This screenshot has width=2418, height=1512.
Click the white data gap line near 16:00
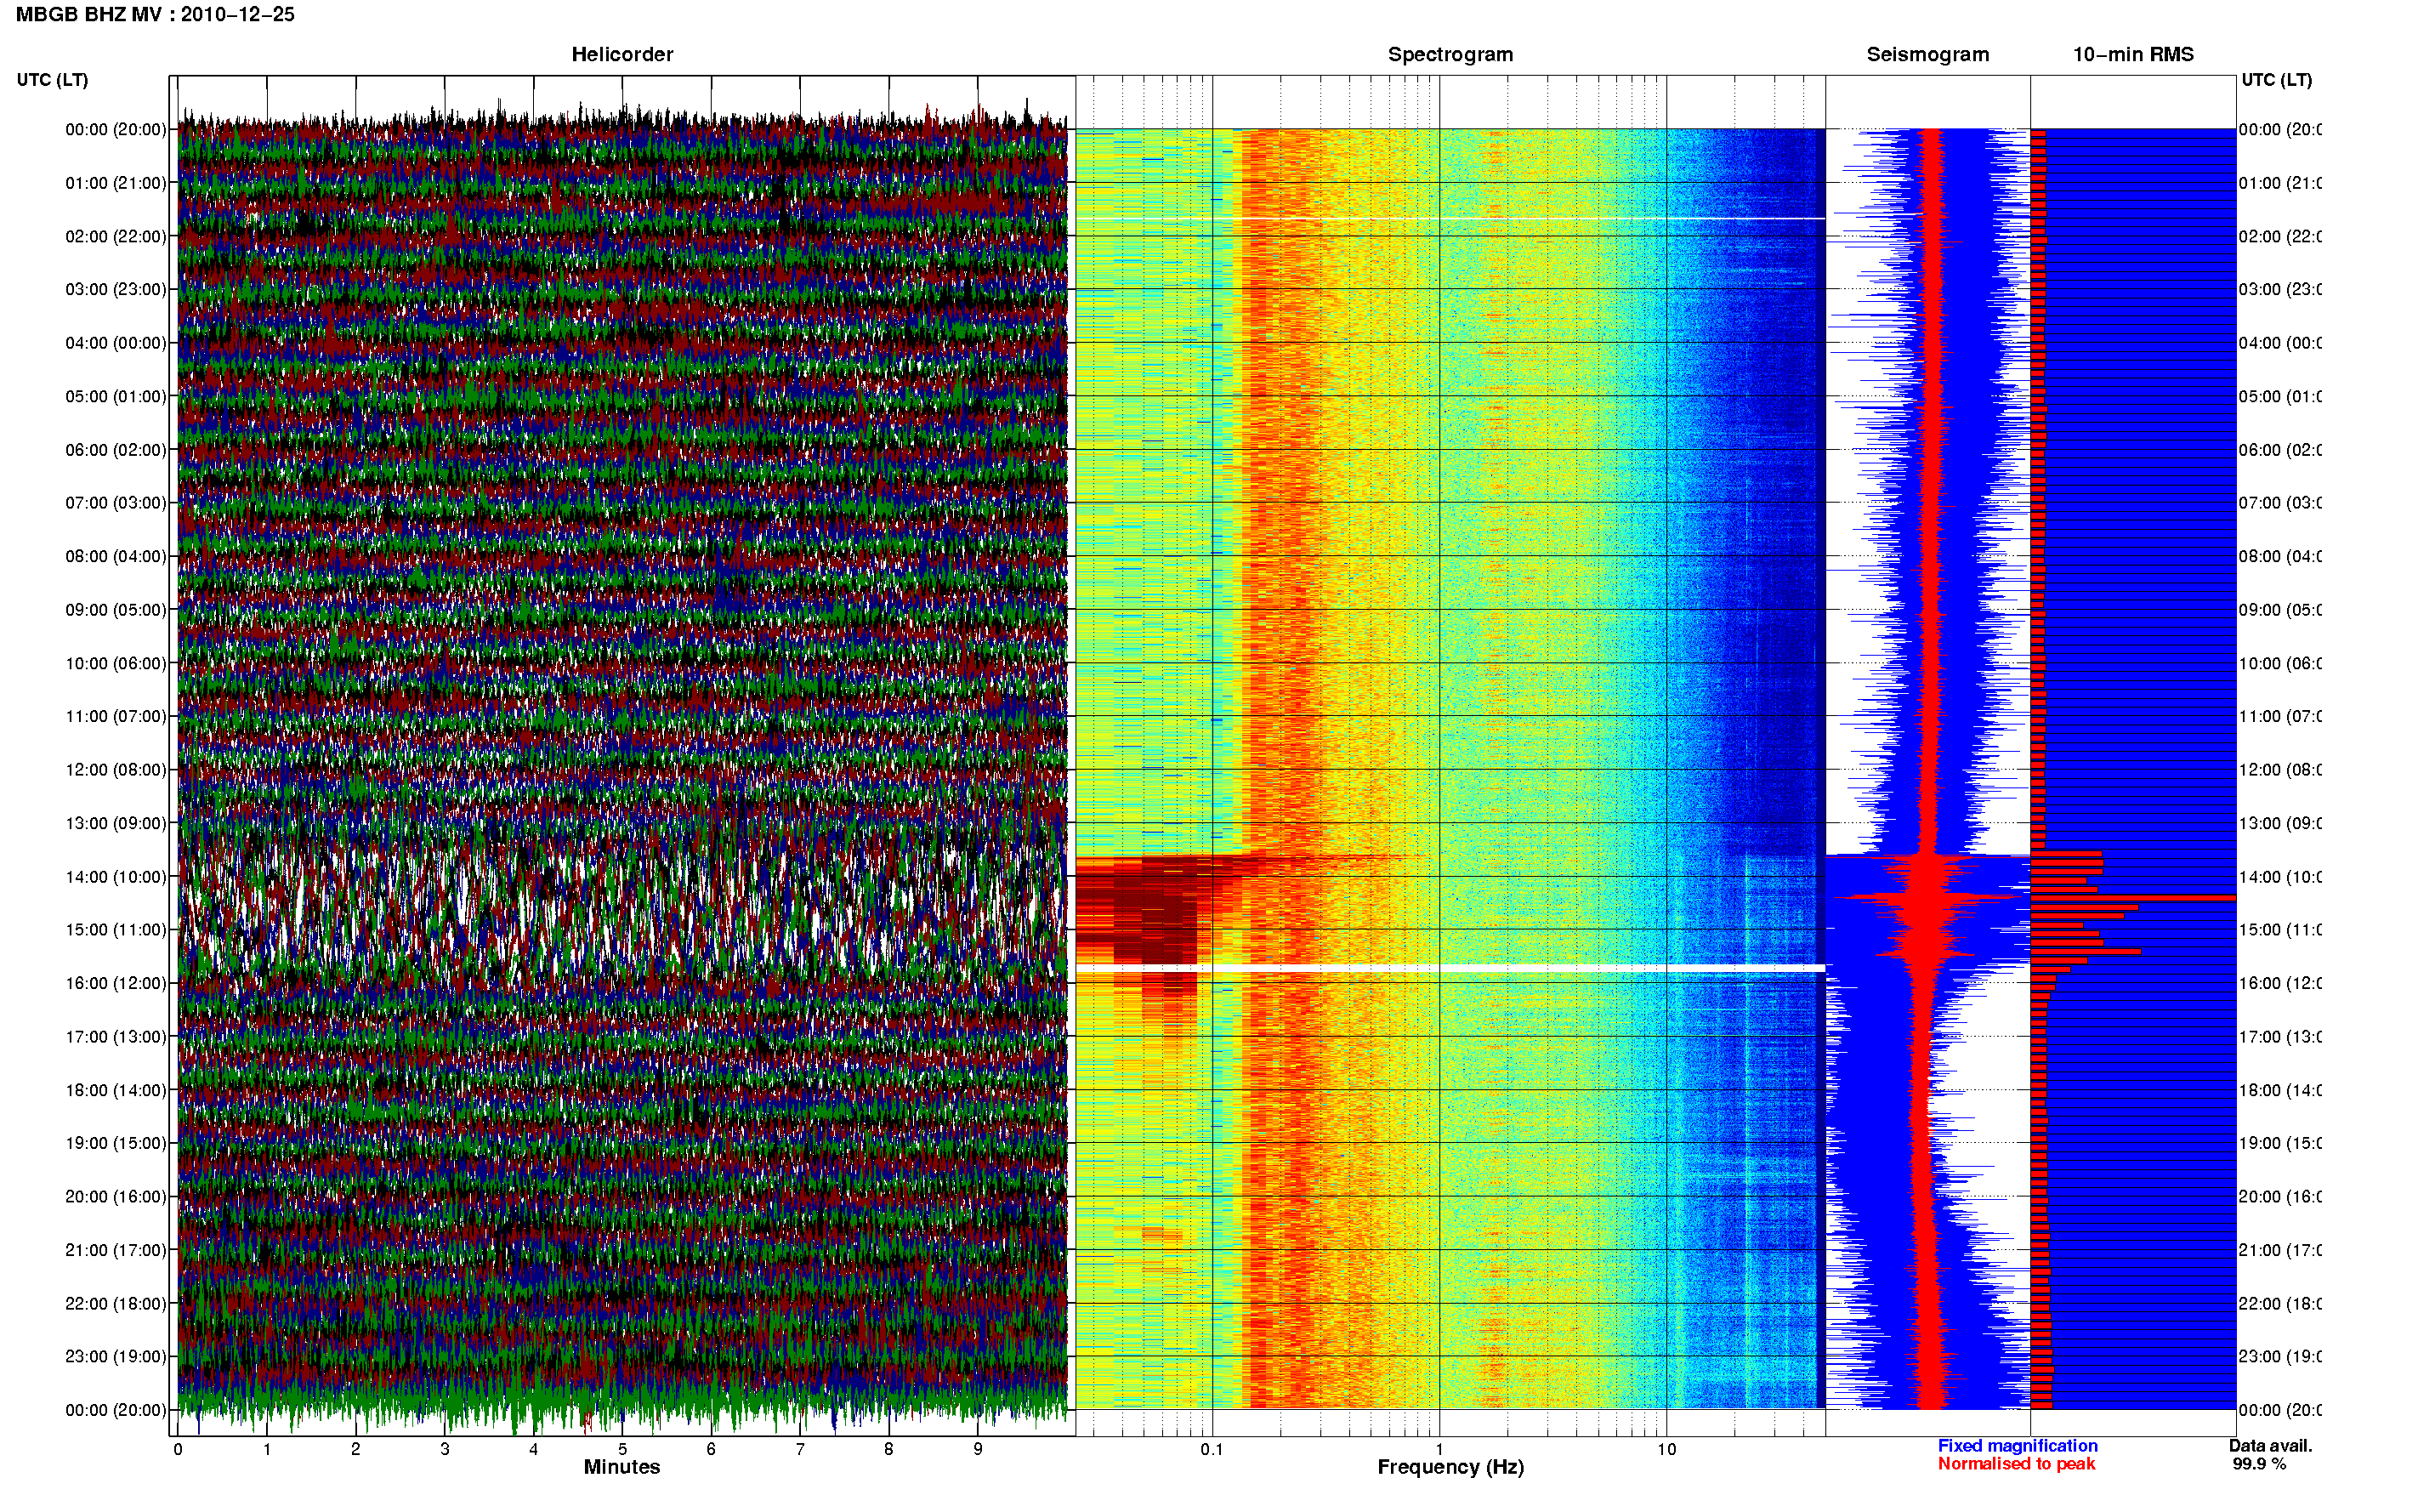click(1450, 968)
